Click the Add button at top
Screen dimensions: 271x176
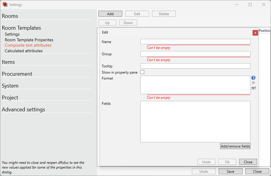click(x=110, y=14)
